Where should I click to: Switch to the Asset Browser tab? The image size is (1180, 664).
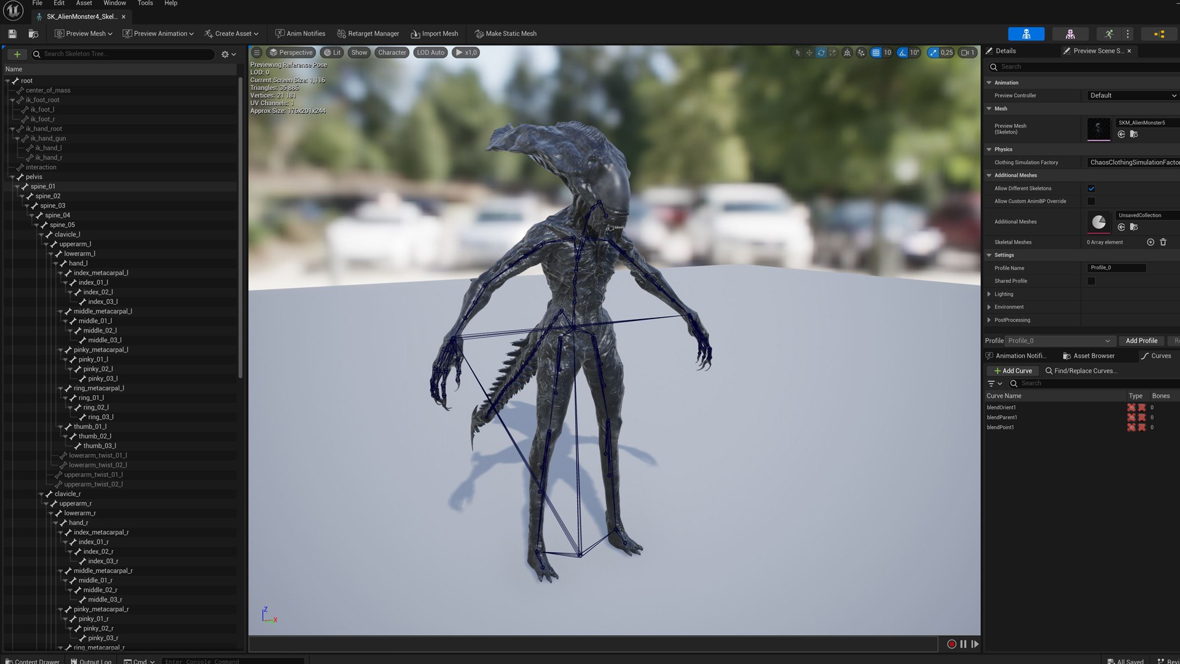(1088, 356)
